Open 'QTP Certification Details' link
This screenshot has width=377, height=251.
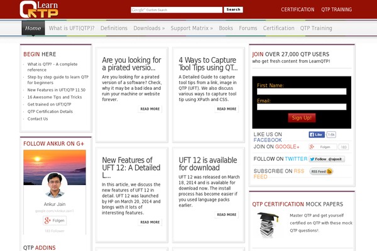tap(50, 112)
